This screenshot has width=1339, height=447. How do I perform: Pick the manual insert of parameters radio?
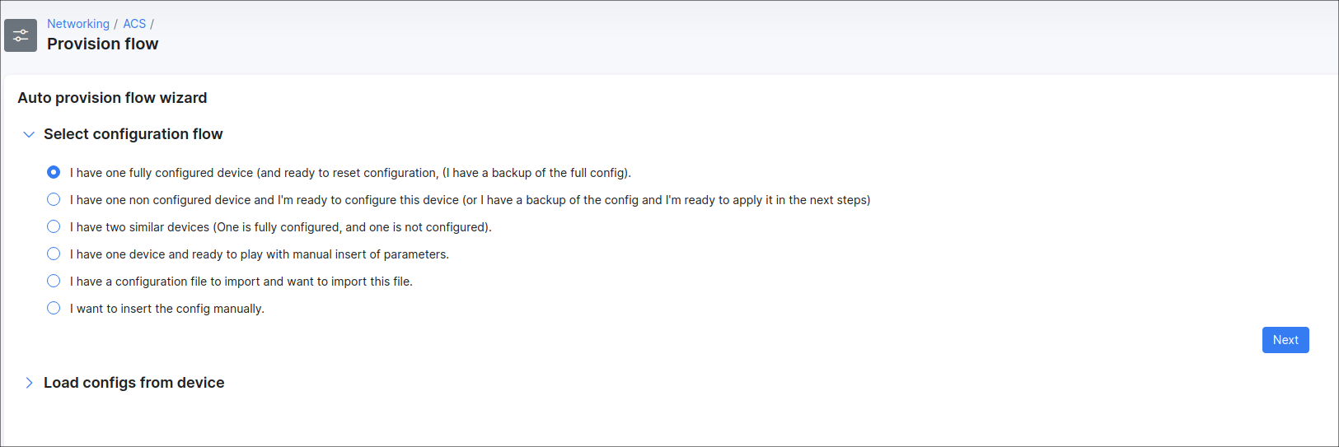pos(54,254)
